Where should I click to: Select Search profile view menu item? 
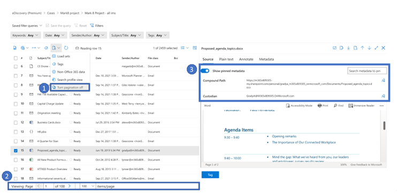coord(70,80)
